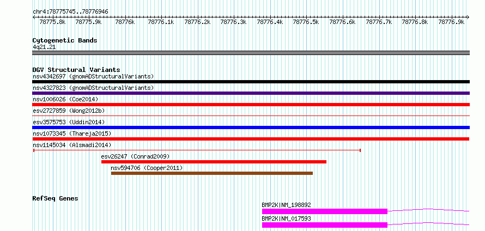Click the 78776k ruler tick label
Image resolution: width=485 pixels, height=231 pixels.
(125, 22)
